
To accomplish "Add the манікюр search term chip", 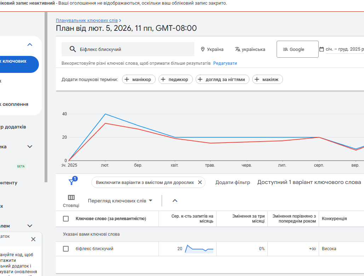I will pos(138,79).
